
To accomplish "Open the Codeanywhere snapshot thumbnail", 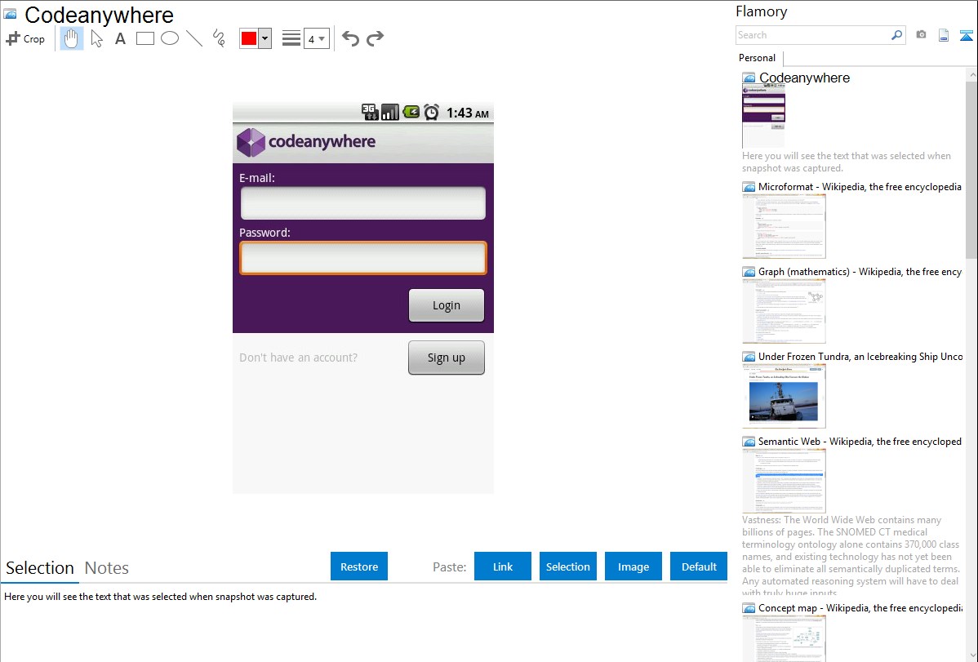I will click(x=763, y=116).
